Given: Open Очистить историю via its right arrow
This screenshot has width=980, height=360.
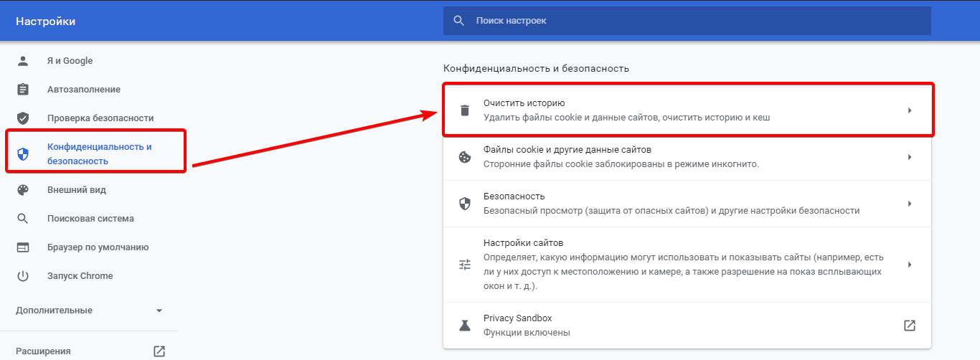Looking at the screenshot, I should 910,110.
